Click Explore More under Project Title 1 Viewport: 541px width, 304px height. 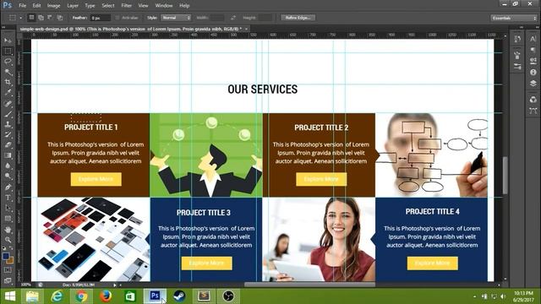click(96, 179)
